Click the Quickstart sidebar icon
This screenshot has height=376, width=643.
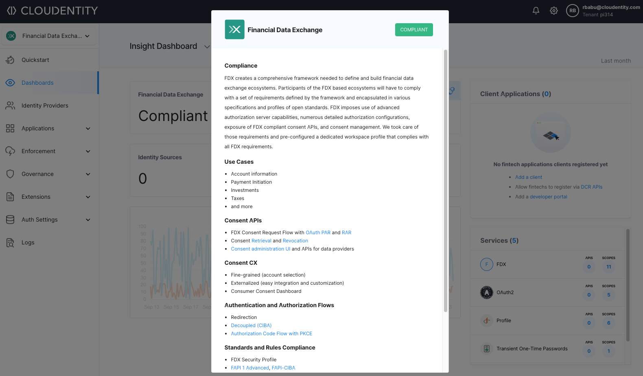(x=10, y=60)
